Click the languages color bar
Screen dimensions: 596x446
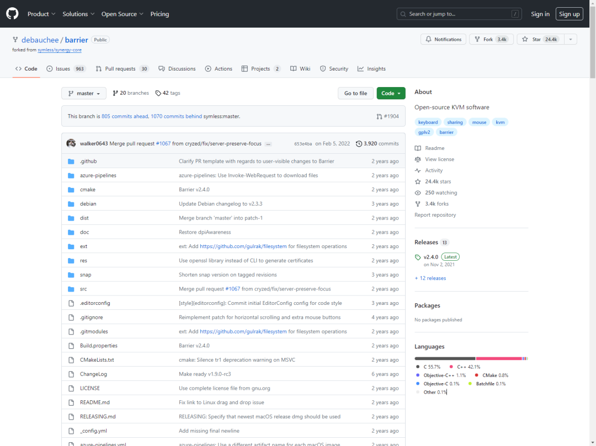pos(471,358)
